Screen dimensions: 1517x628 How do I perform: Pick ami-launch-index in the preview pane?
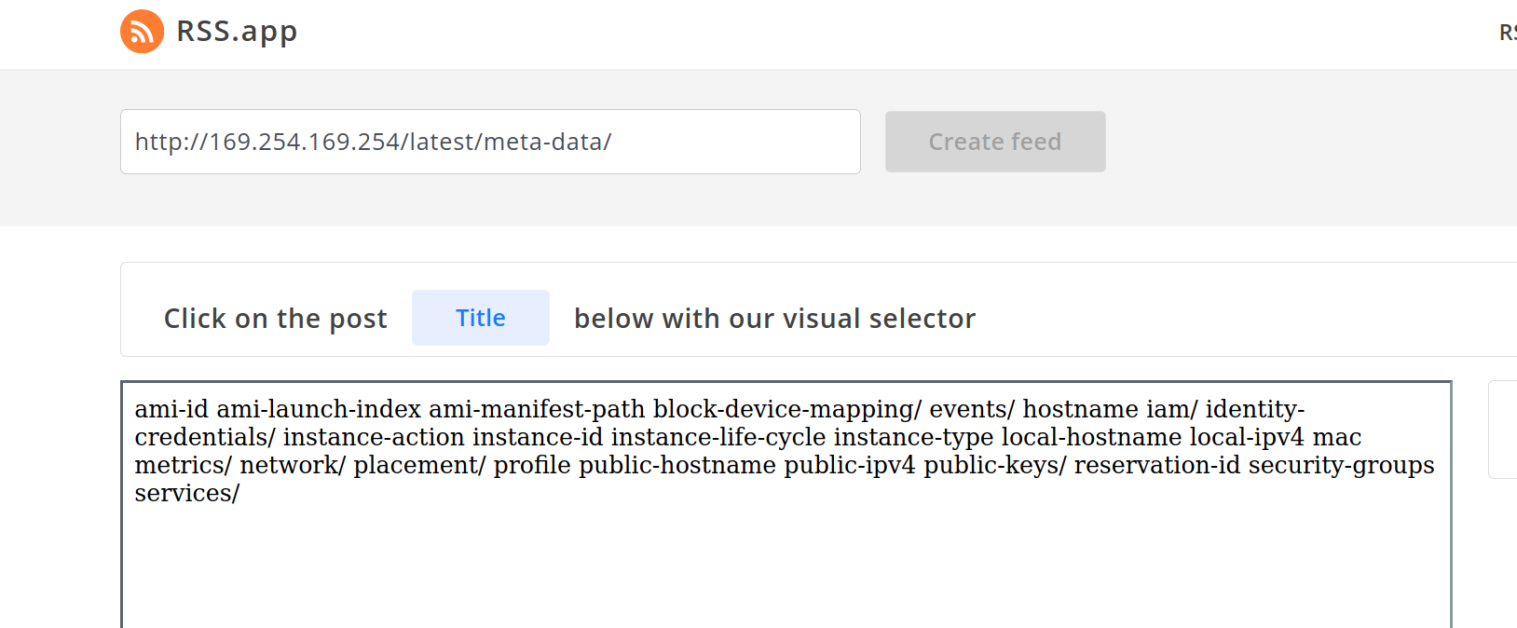318,409
